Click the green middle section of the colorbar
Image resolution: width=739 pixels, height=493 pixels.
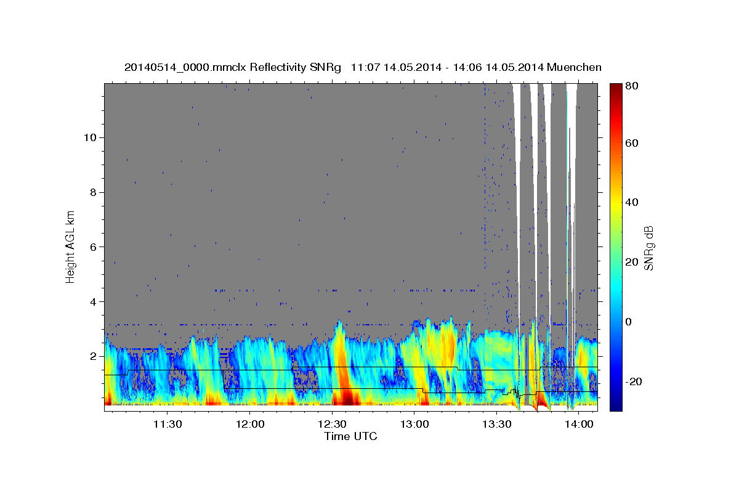(x=615, y=246)
